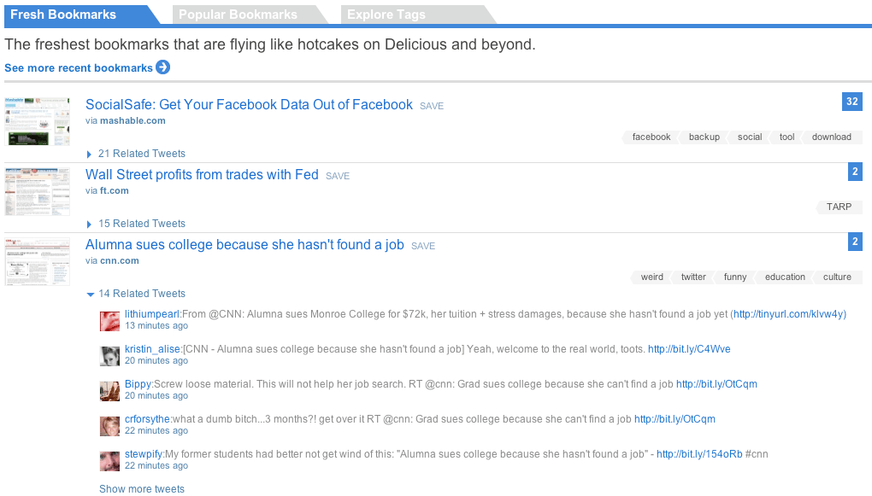
Task: Open kristin_alise's avatar image
Action: tap(109, 356)
